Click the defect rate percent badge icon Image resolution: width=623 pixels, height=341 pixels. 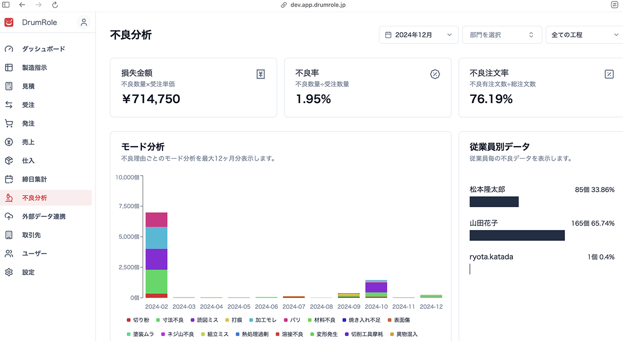click(x=435, y=74)
